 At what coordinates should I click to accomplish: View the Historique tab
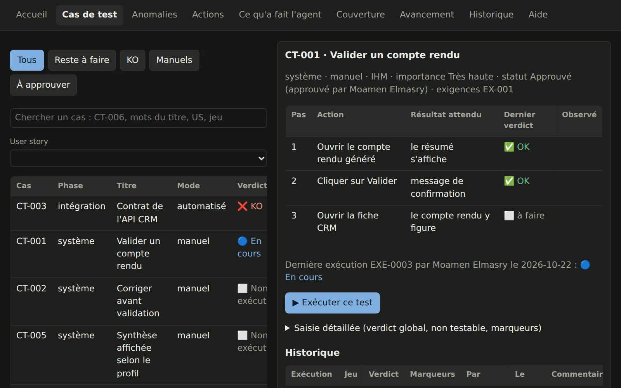click(x=491, y=15)
